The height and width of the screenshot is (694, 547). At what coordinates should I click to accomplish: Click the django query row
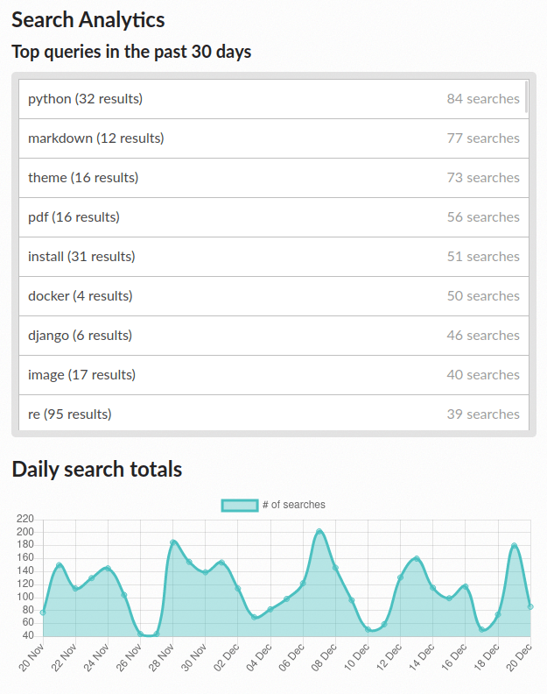[274, 336]
